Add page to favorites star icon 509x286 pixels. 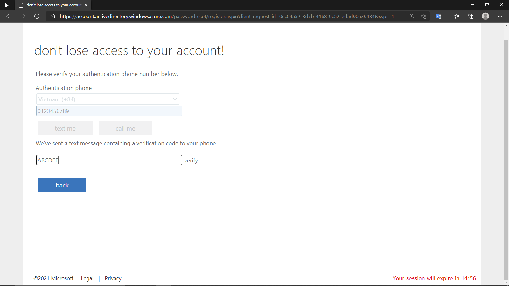(x=423, y=16)
